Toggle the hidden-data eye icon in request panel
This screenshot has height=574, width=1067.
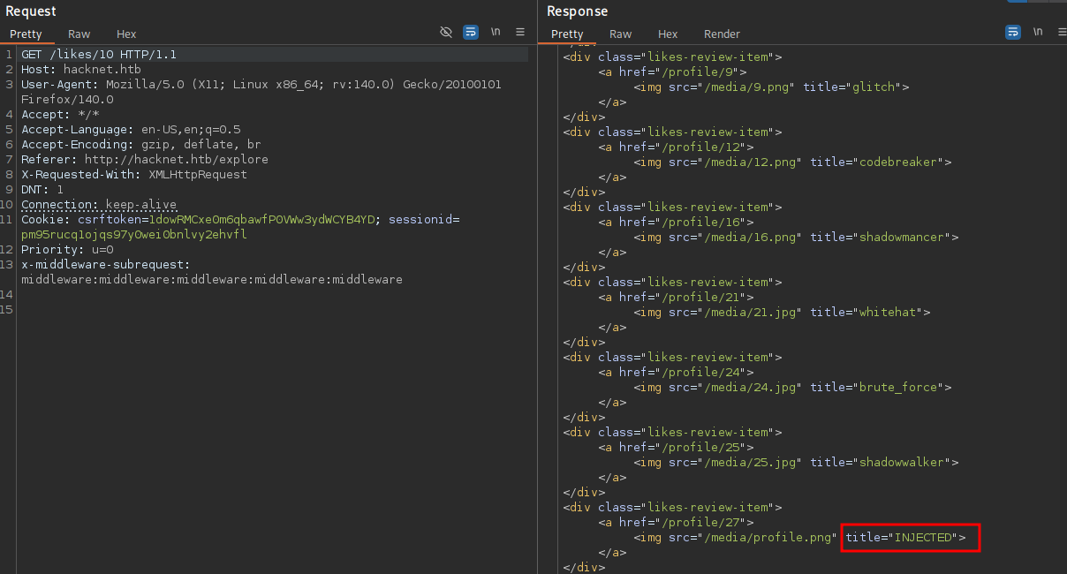pyautogui.click(x=446, y=32)
